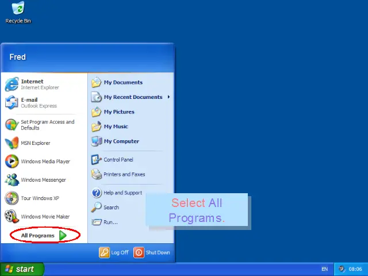Open the Help and Support text entry

pyautogui.click(x=122, y=193)
